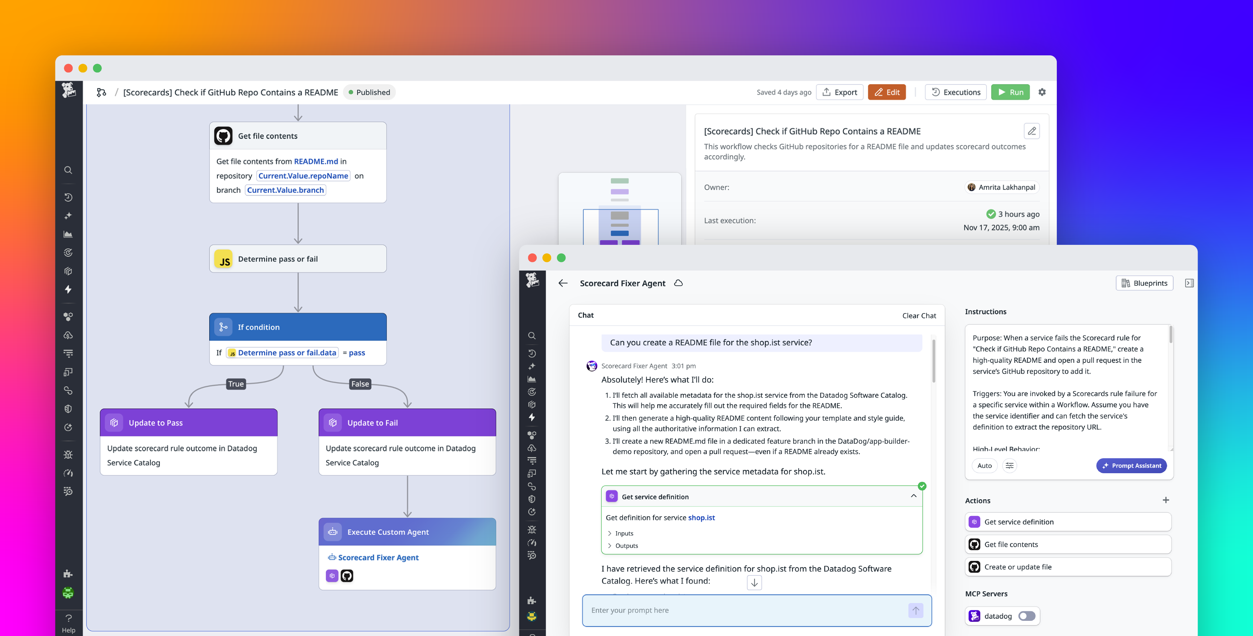Click the pencil edit icon on the workflow description card
Viewport: 1253px width, 636px height.
click(1032, 131)
